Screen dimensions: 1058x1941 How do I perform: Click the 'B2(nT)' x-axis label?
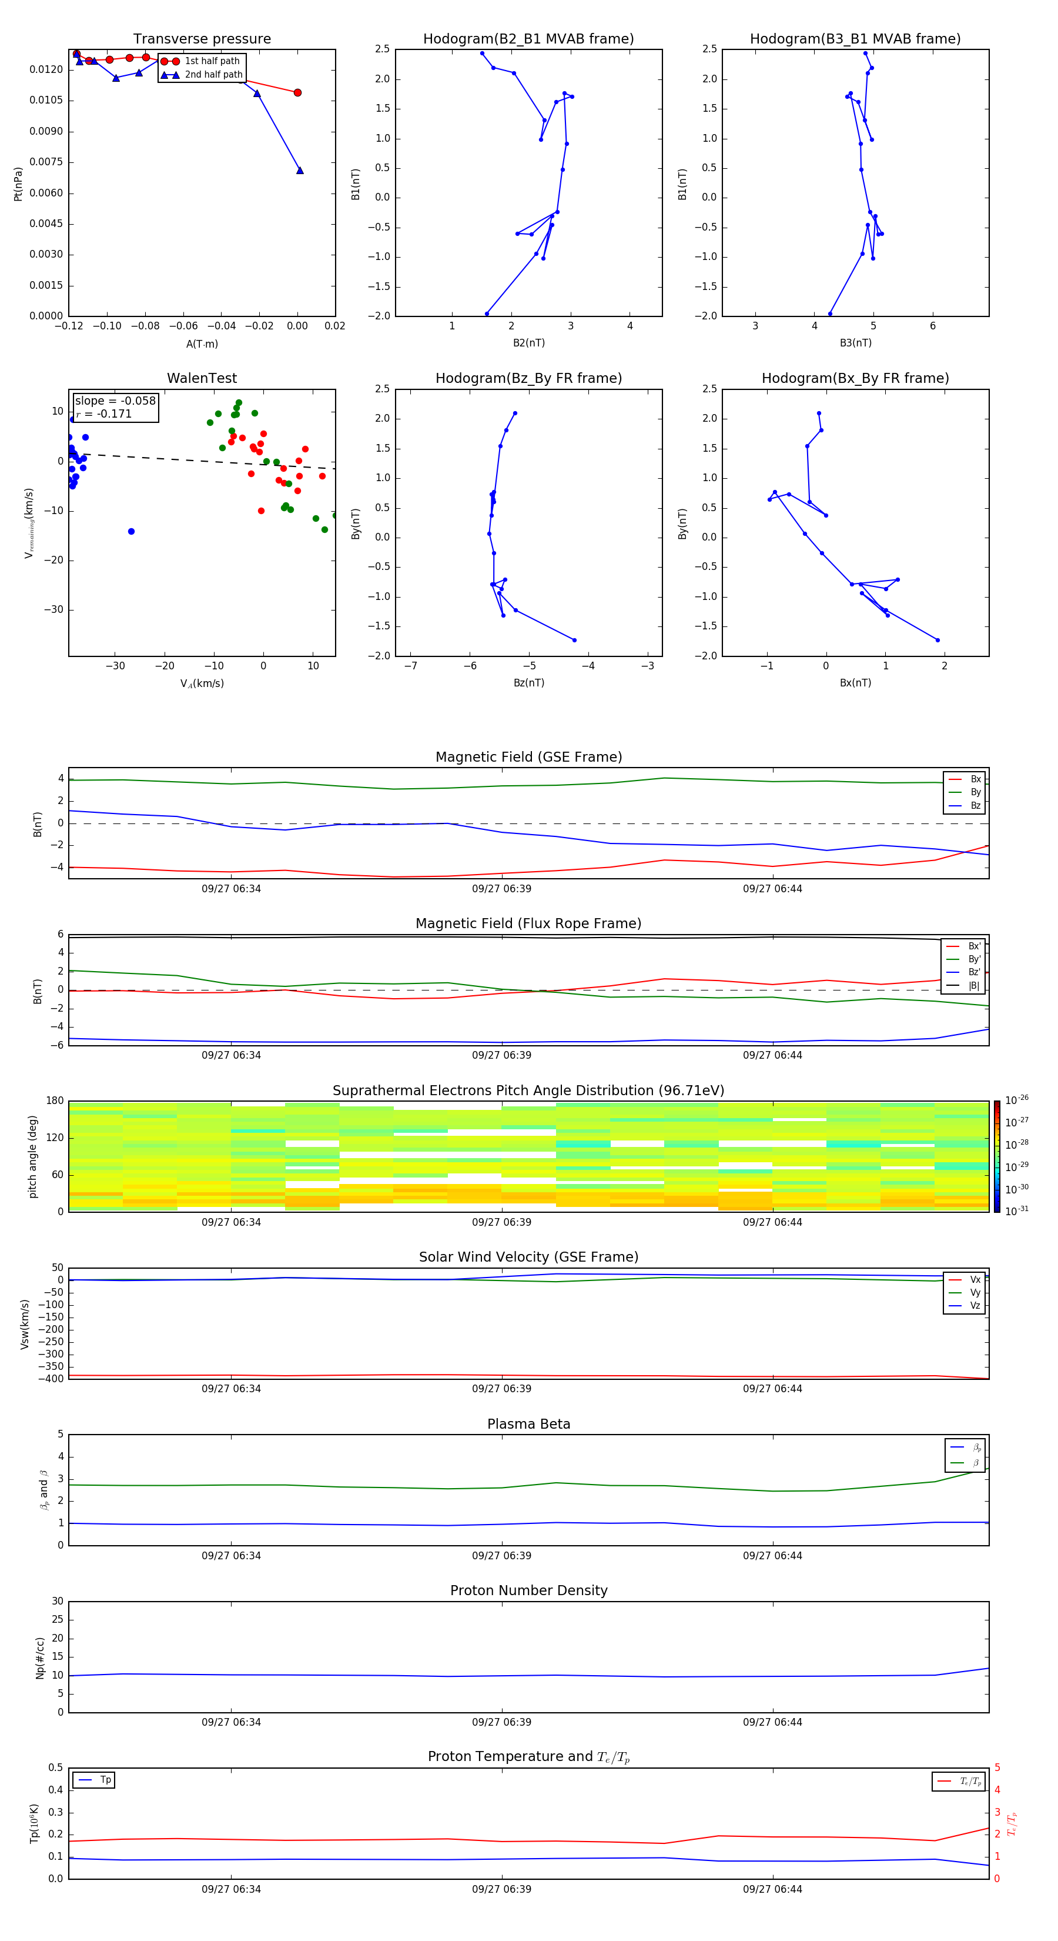coord(528,343)
